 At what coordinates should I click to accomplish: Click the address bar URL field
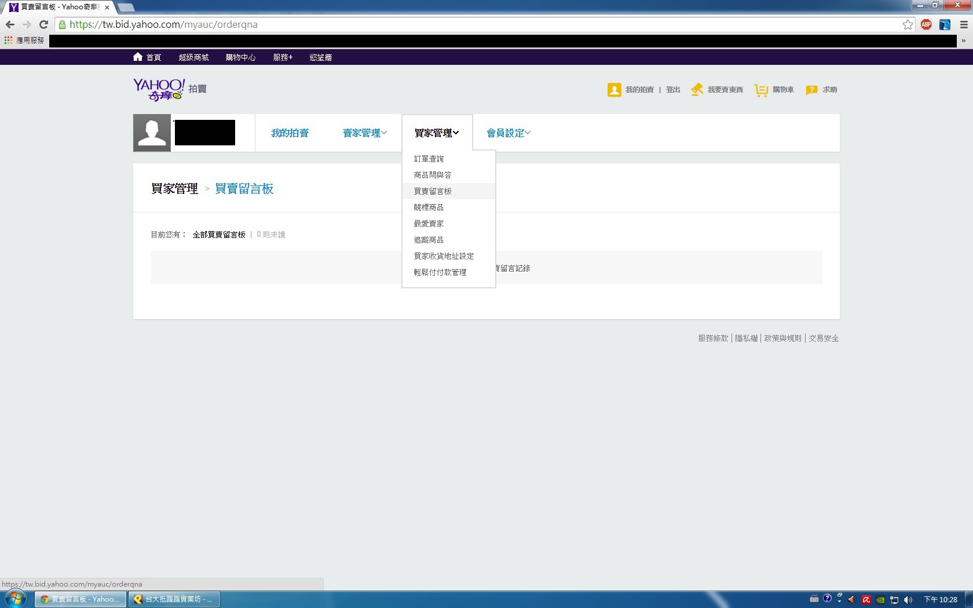(x=484, y=24)
